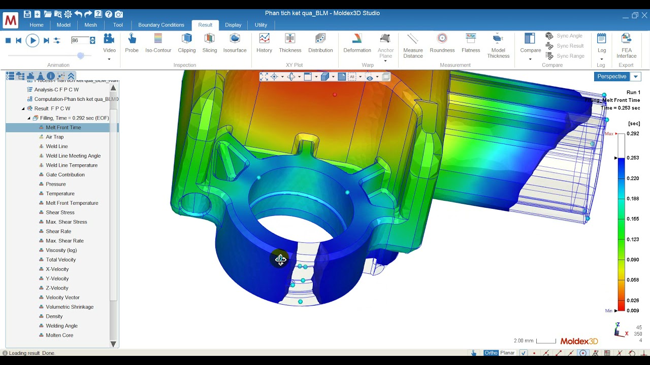Viewport: 650px width, 365px height.
Task: Click the Undo arrow in quick toolbar
Action: 78,14
